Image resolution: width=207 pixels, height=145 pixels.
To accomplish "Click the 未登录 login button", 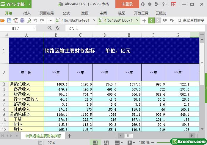I will 127,4.
